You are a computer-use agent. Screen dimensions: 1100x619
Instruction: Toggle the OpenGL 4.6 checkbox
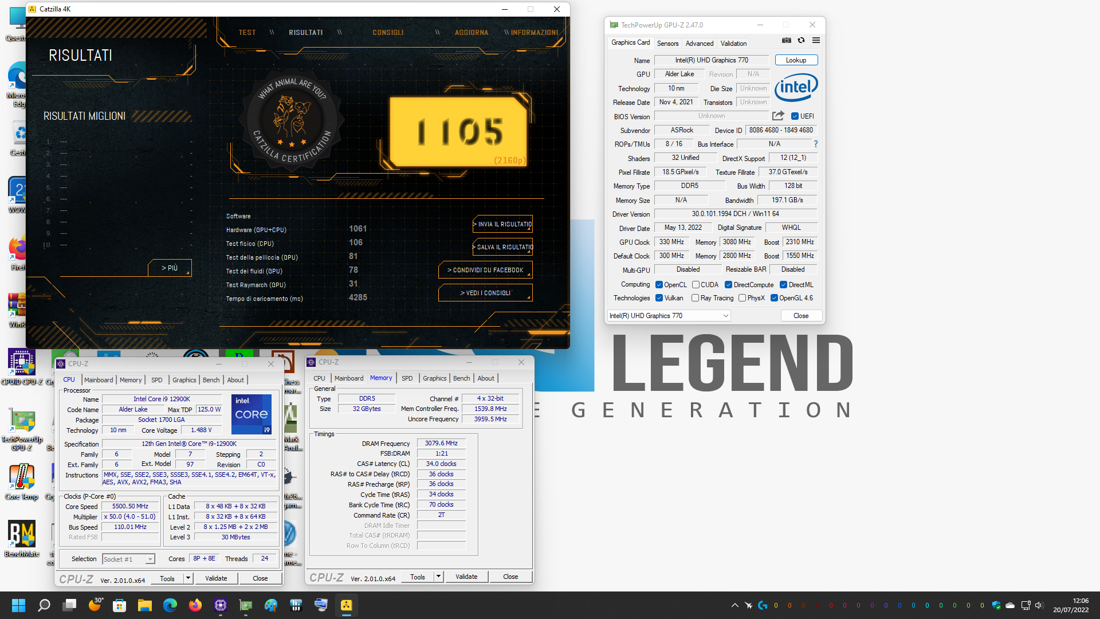774,297
